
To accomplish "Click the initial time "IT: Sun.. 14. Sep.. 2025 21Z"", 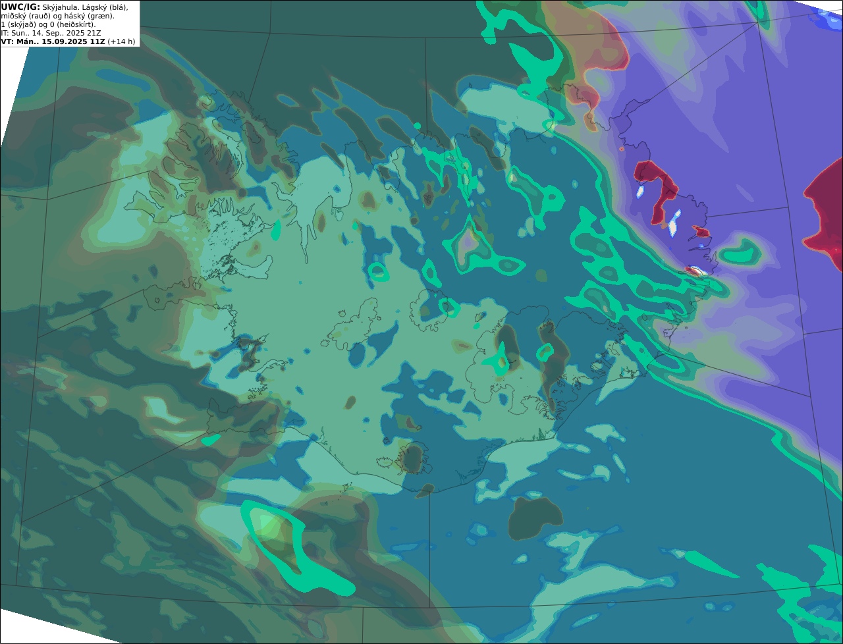I will pos(51,33).
